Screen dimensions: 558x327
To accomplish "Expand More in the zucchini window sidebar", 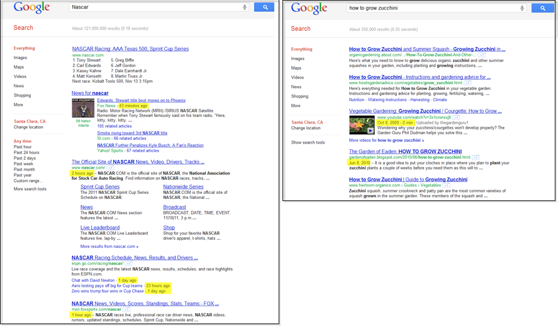I will pos(296,106).
